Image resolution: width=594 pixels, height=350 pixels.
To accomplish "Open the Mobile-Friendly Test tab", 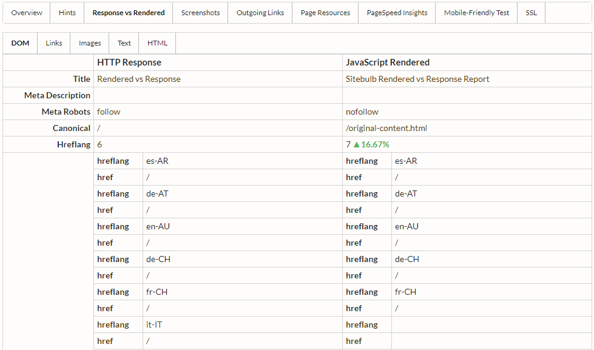I will tap(476, 13).
